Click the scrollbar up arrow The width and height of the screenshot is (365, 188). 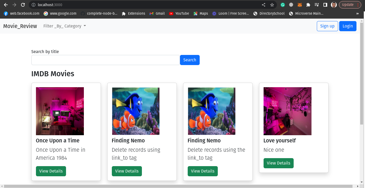pyautogui.click(x=362, y=20)
